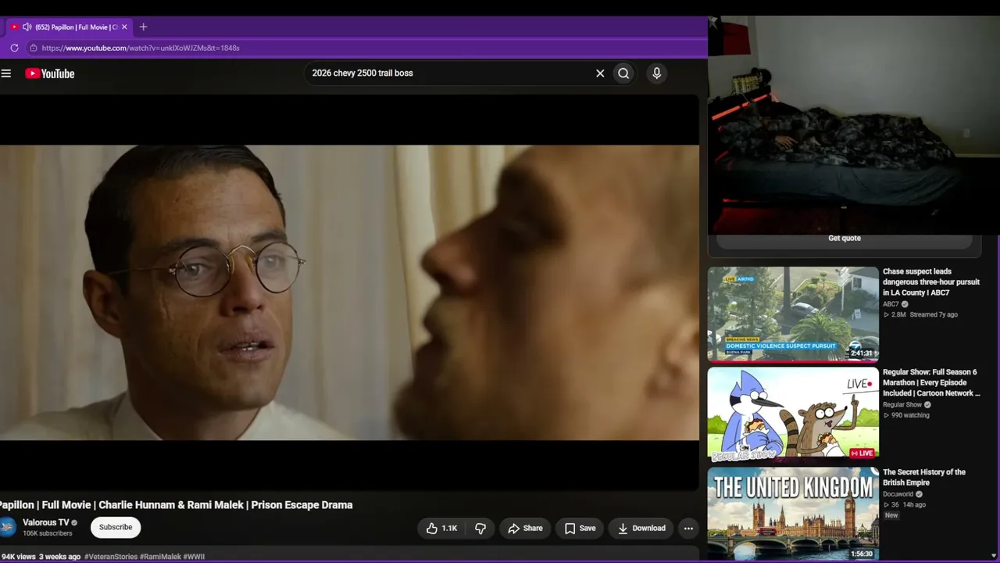Screen dimensions: 1000x563
Task: Visit the ABC7 channel name
Action: click(891, 304)
